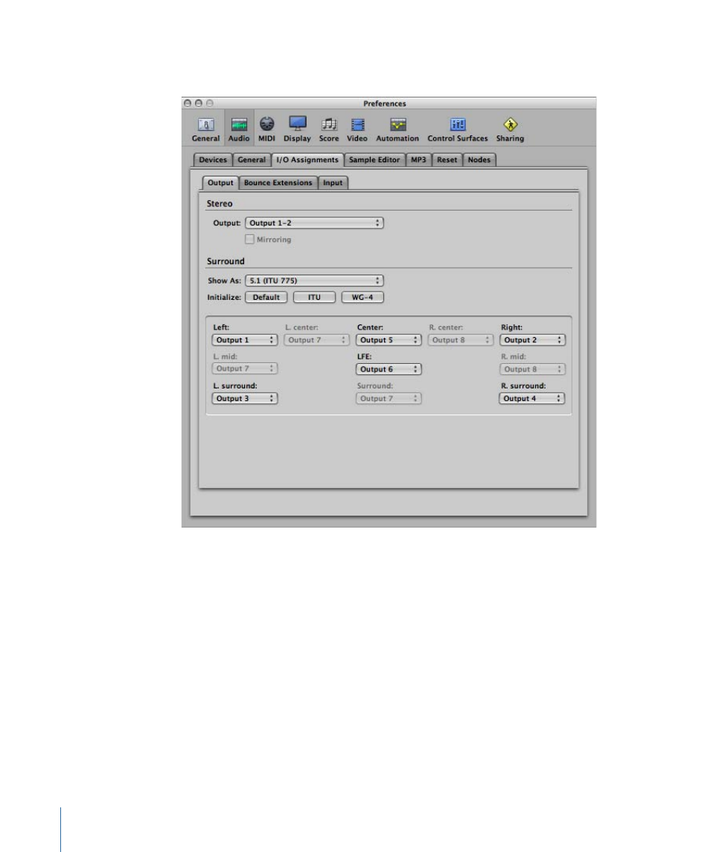710x852 pixels.
Task: Open the Right channel Output 2 dropdown
Action: coord(532,339)
